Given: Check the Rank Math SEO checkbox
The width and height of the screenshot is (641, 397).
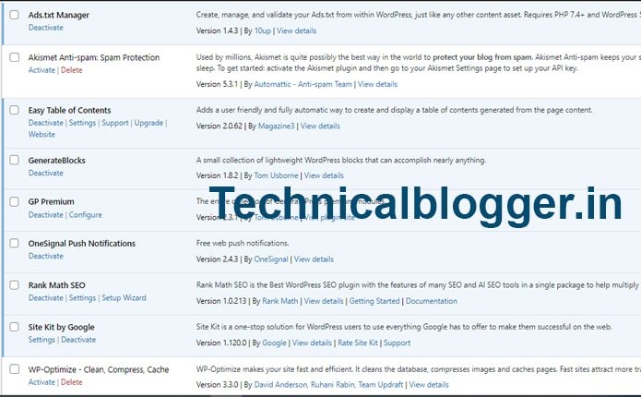Looking at the screenshot, I should (15, 285).
